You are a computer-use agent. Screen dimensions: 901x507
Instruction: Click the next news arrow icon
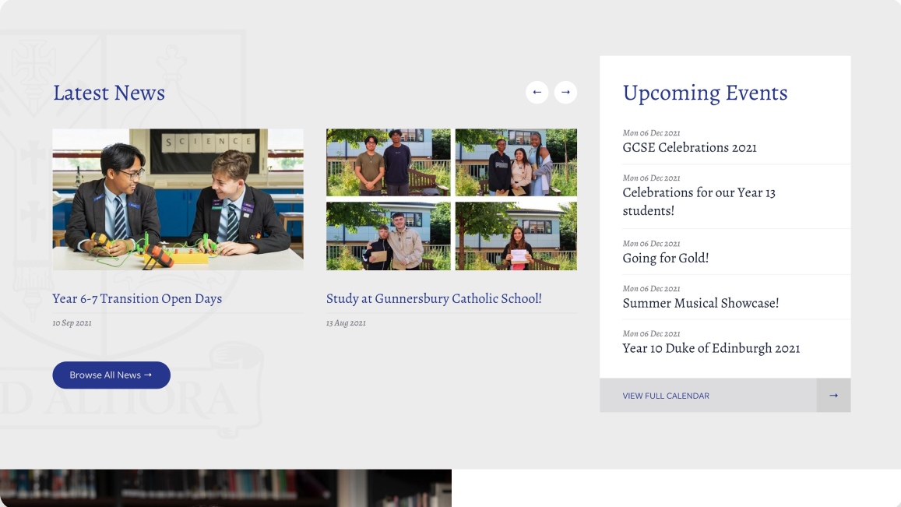565,93
